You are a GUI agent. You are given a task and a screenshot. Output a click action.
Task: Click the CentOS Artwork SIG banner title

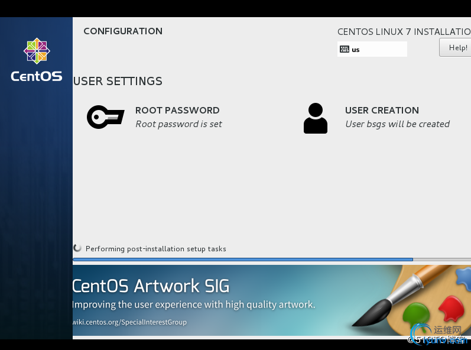click(x=151, y=286)
